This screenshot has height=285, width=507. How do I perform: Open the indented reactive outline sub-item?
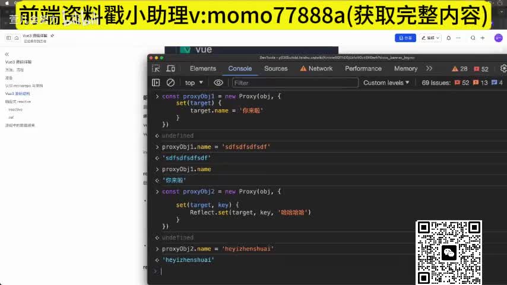tap(15, 109)
